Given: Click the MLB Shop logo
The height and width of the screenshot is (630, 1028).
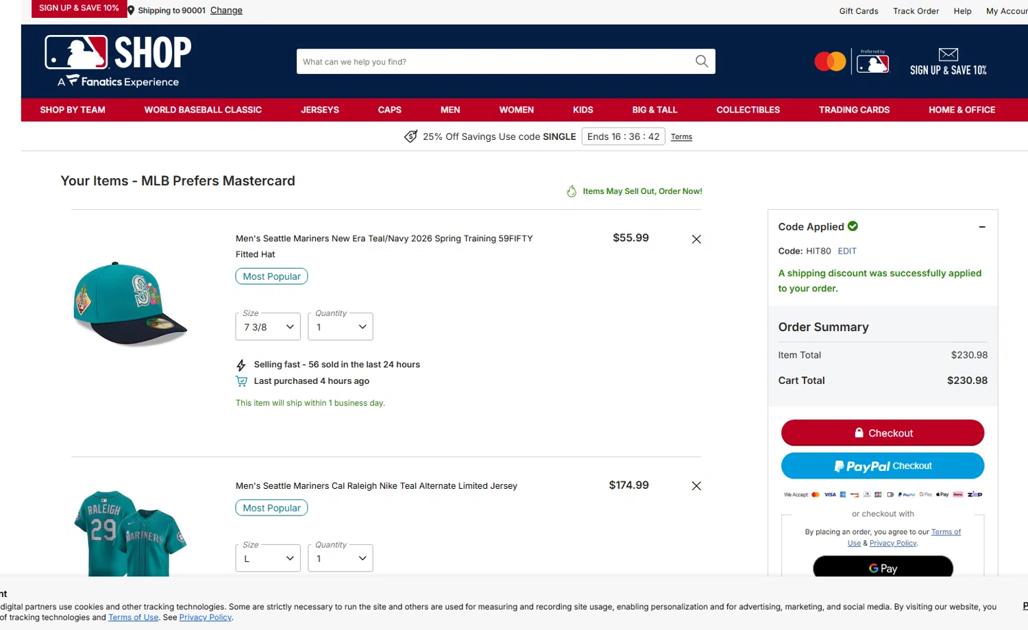Looking at the screenshot, I should tap(118, 61).
